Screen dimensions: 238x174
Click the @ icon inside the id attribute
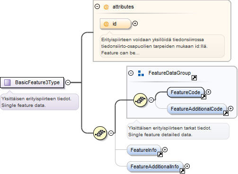pyautogui.click(x=106, y=24)
